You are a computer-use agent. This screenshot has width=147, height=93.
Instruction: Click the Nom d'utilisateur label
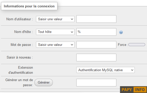click(20, 19)
